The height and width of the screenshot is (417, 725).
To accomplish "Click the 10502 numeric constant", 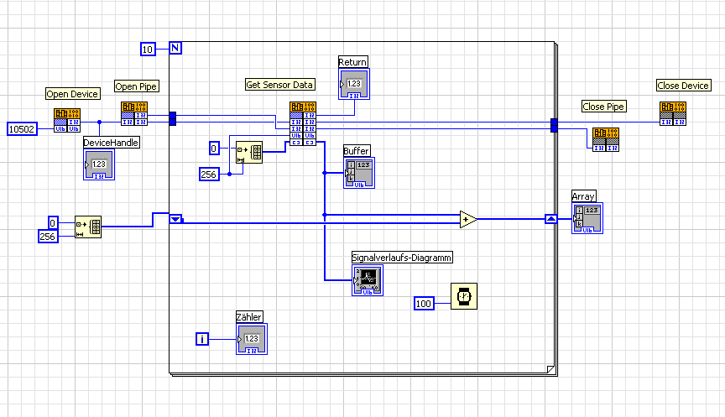I will point(22,129).
